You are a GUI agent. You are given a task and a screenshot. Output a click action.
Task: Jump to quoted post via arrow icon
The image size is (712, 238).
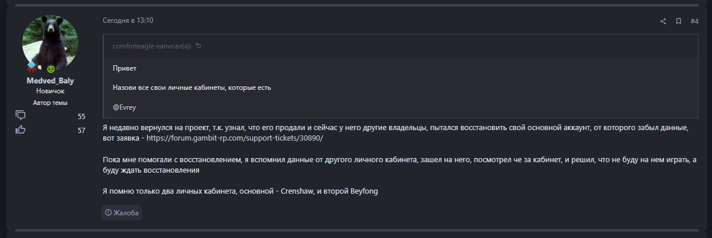(199, 46)
